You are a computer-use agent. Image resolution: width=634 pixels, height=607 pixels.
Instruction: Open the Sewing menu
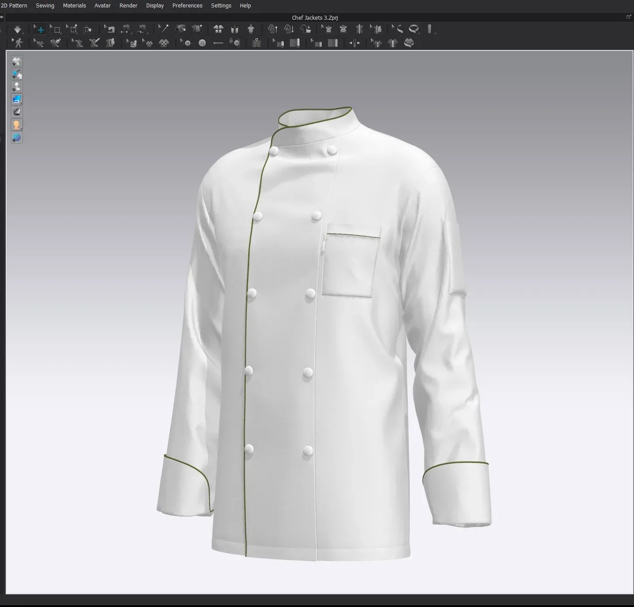45,5
